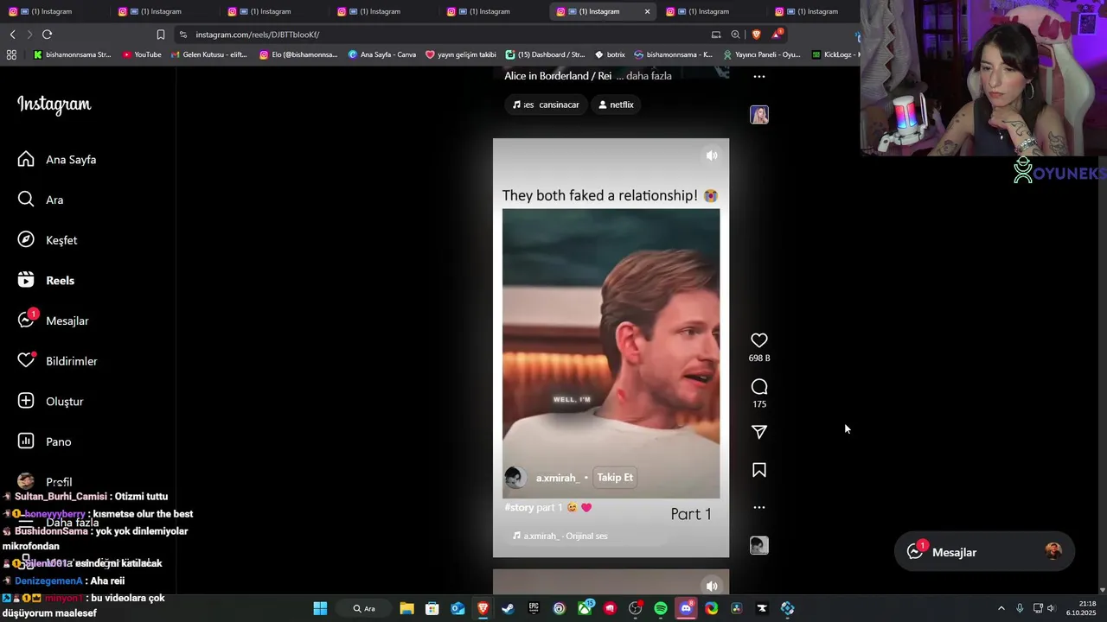Click the microphone icon in the system tray
Image resolution: width=1107 pixels, height=622 pixels.
coord(1020,608)
